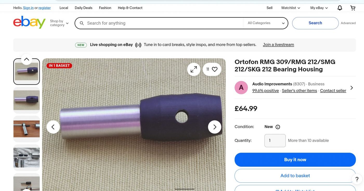Open the help question mark button
Screen dimensions: 364x191
357,179
